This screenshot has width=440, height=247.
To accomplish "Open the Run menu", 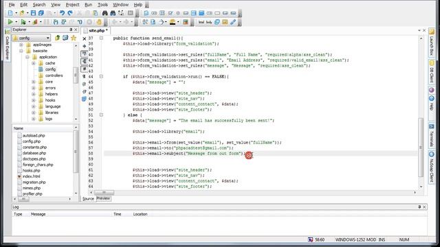I will point(88,5).
